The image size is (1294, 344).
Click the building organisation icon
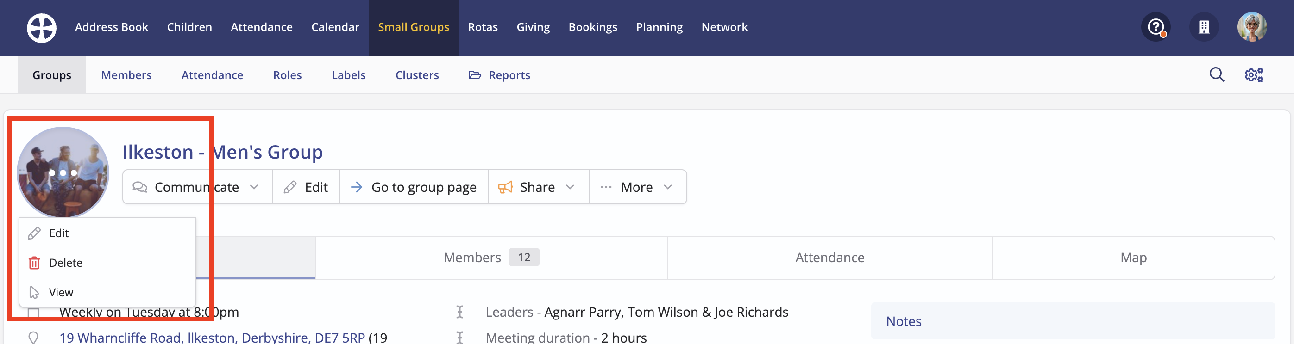[1204, 27]
